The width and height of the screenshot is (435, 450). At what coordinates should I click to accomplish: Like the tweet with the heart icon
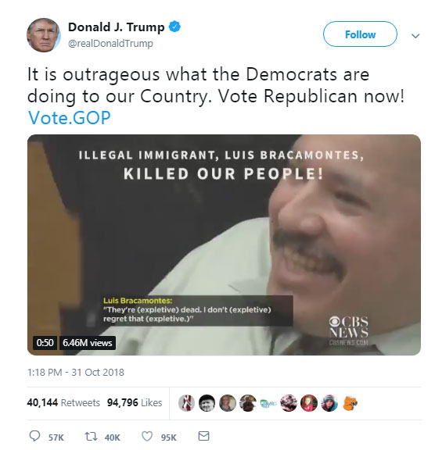click(147, 436)
